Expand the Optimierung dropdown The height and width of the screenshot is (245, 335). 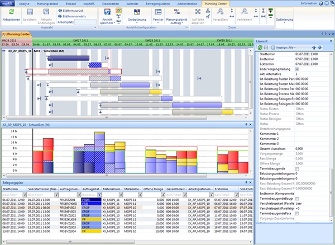(284, 20)
